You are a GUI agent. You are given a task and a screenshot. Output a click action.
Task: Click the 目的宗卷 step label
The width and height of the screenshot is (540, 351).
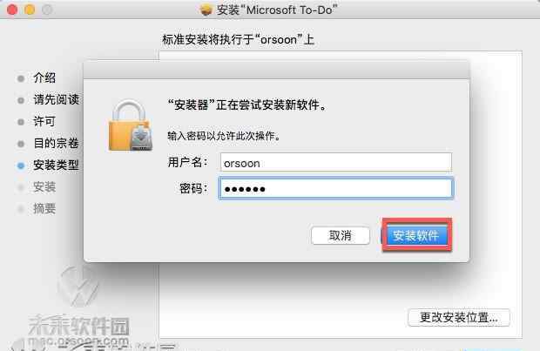(x=56, y=143)
